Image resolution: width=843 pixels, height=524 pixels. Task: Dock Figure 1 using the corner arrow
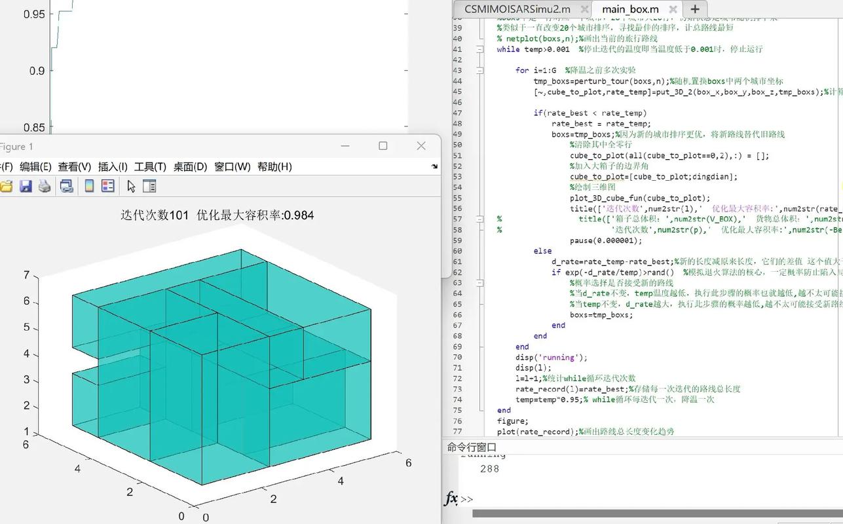(434, 166)
